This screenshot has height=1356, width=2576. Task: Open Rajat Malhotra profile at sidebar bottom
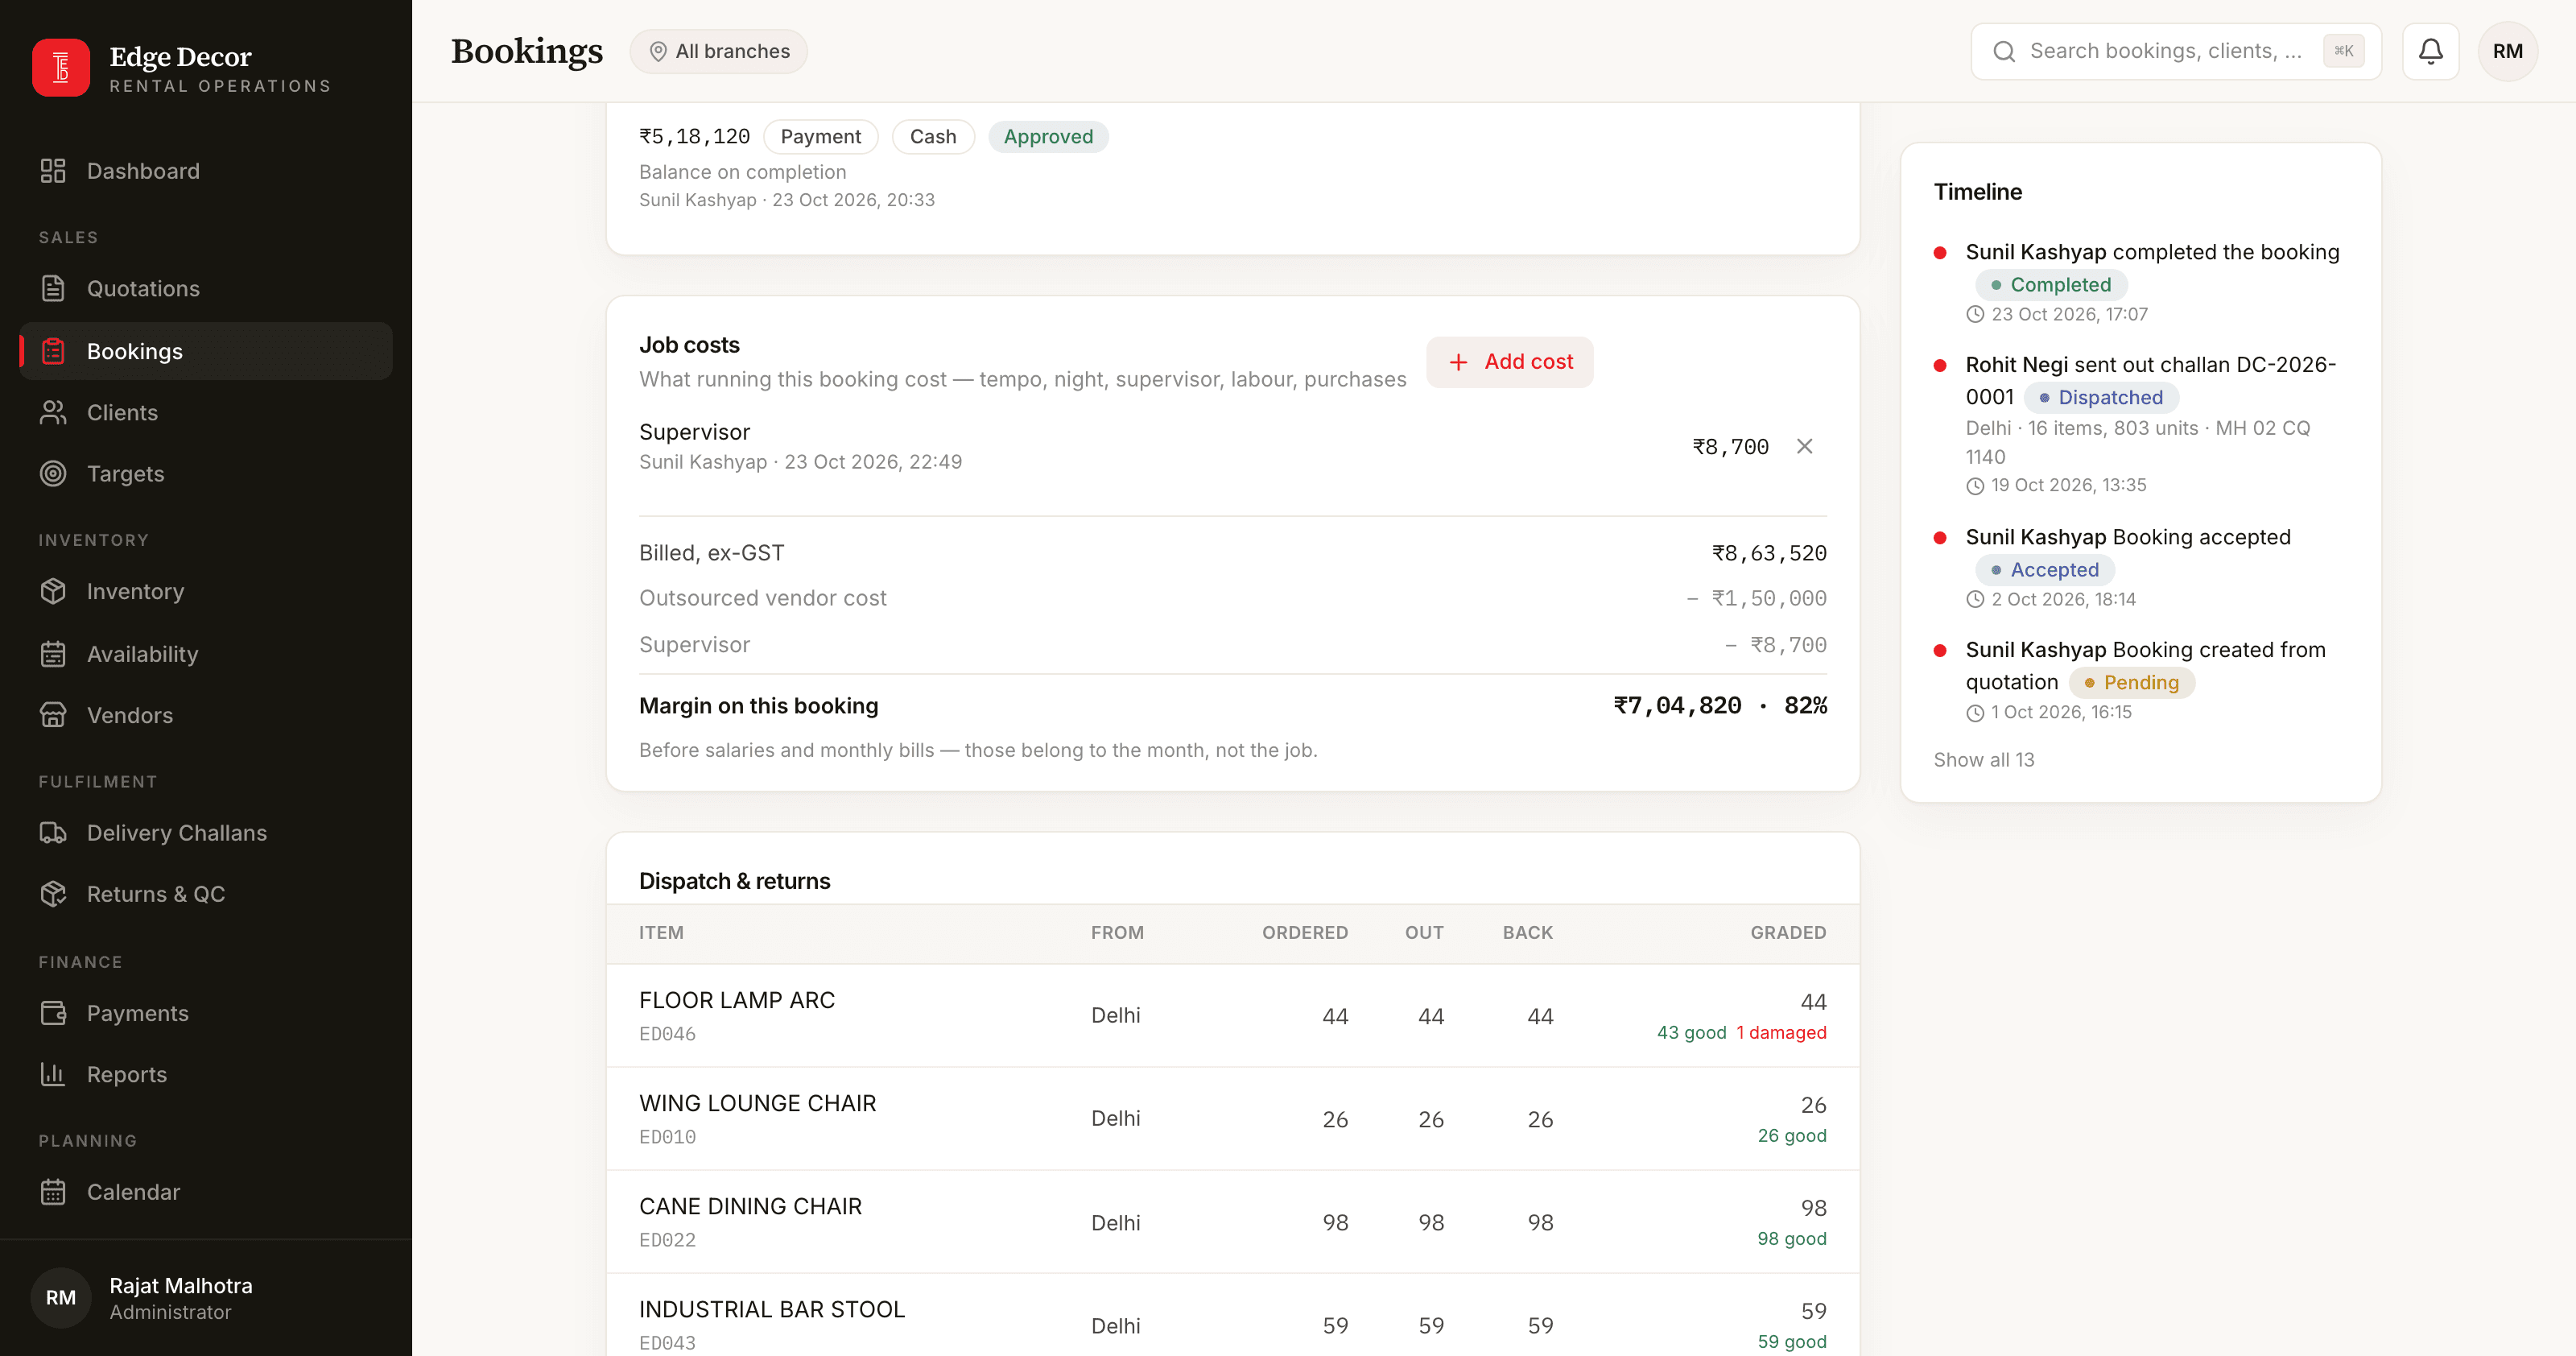pyautogui.click(x=206, y=1298)
